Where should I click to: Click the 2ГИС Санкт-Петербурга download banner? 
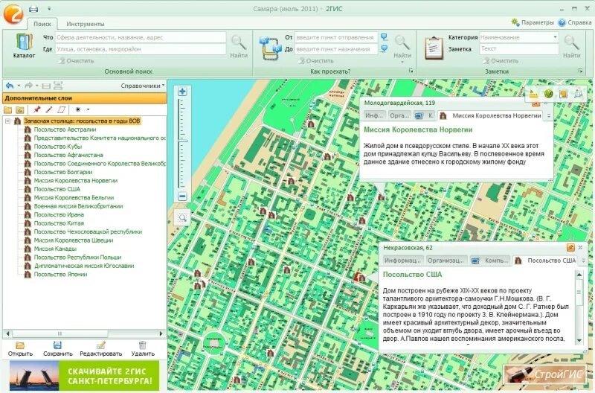pyautogui.click(x=84, y=376)
